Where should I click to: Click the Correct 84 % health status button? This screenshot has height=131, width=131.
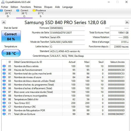click(x=11, y=36)
